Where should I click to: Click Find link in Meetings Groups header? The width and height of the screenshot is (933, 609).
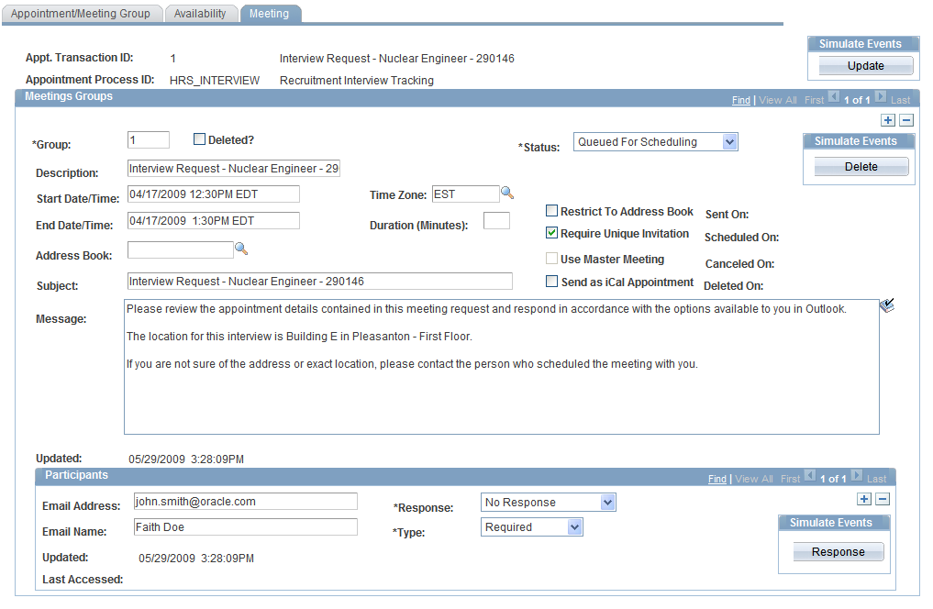741,100
